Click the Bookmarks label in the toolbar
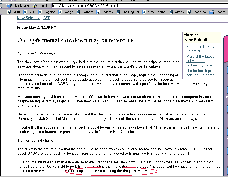Screen dimensions: 228x177 click(x=22, y=6)
